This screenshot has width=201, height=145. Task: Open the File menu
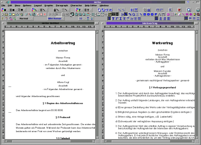click(3, 5)
